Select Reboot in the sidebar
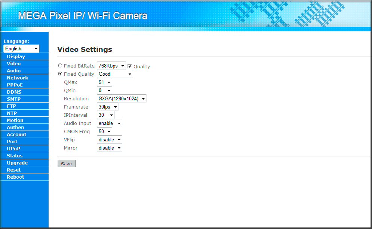The image size is (372, 229). 24,177
